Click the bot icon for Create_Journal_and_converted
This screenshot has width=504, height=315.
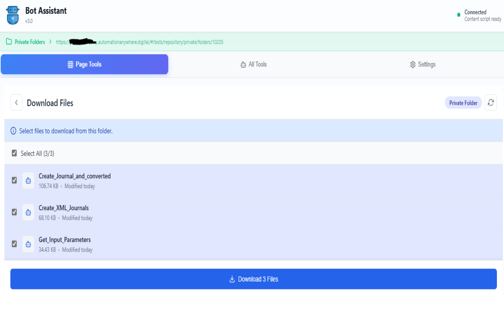pos(28,180)
